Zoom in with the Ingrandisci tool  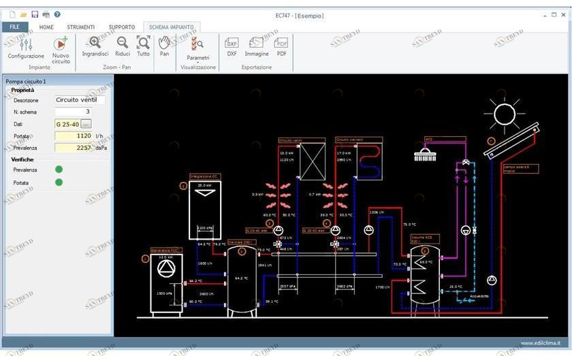[x=95, y=46]
